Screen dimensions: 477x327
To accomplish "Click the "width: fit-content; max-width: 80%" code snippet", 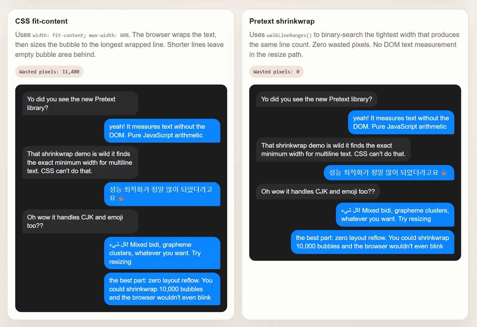I will pyautogui.click(x=81, y=35).
